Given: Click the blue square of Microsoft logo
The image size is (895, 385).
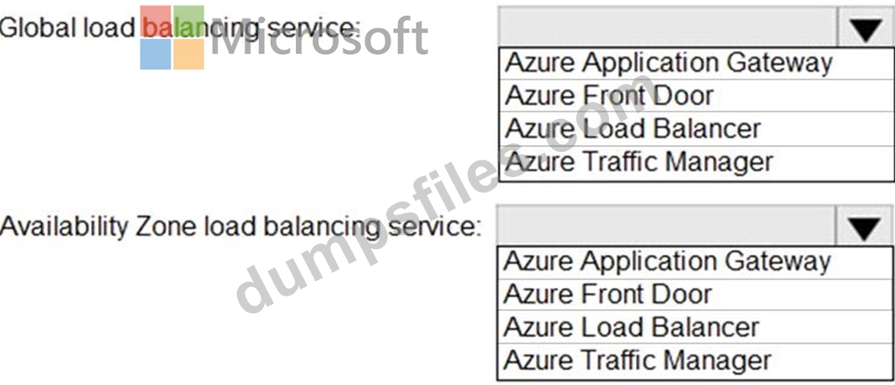Looking at the screenshot, I should (156, 54).
